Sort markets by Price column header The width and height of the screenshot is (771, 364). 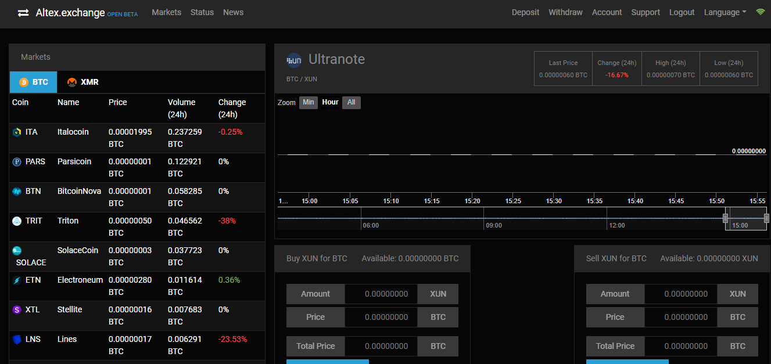pyautogui.click(x=117, y=102)
